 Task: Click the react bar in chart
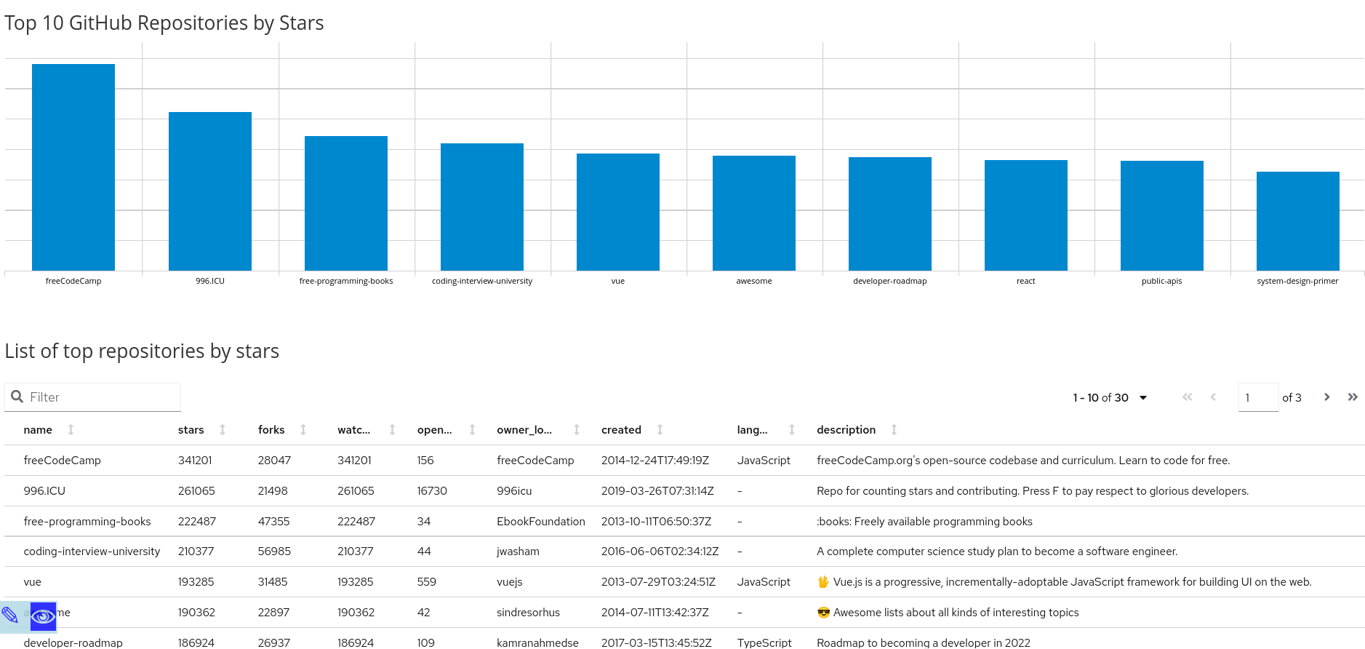point(1026,215)
